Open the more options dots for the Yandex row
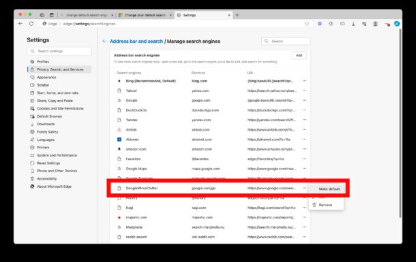Viewport: 416px width, 262px height. (304, 120)
